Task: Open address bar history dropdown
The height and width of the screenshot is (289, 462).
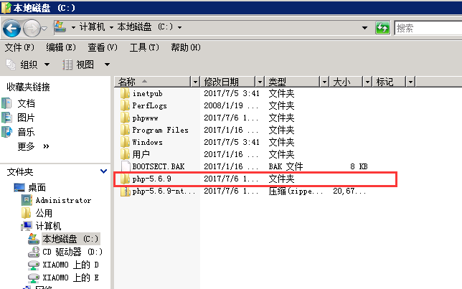Action: pos(364,28)
